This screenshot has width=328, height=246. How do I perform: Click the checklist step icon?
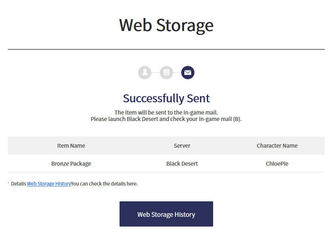tap(166, 72)
